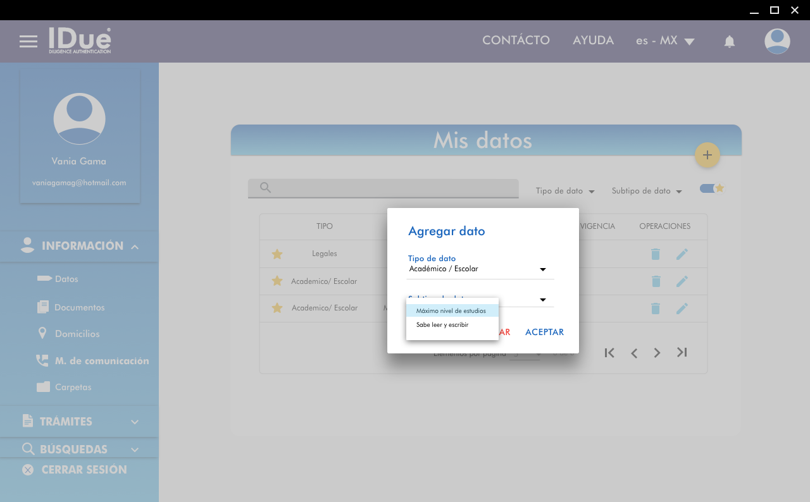
Task: Open the user avatar in header
Action: pyautogui.click(x=776, y=41)
